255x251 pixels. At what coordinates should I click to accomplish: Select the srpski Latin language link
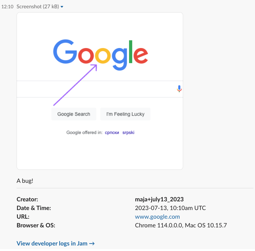coord(128,133)
